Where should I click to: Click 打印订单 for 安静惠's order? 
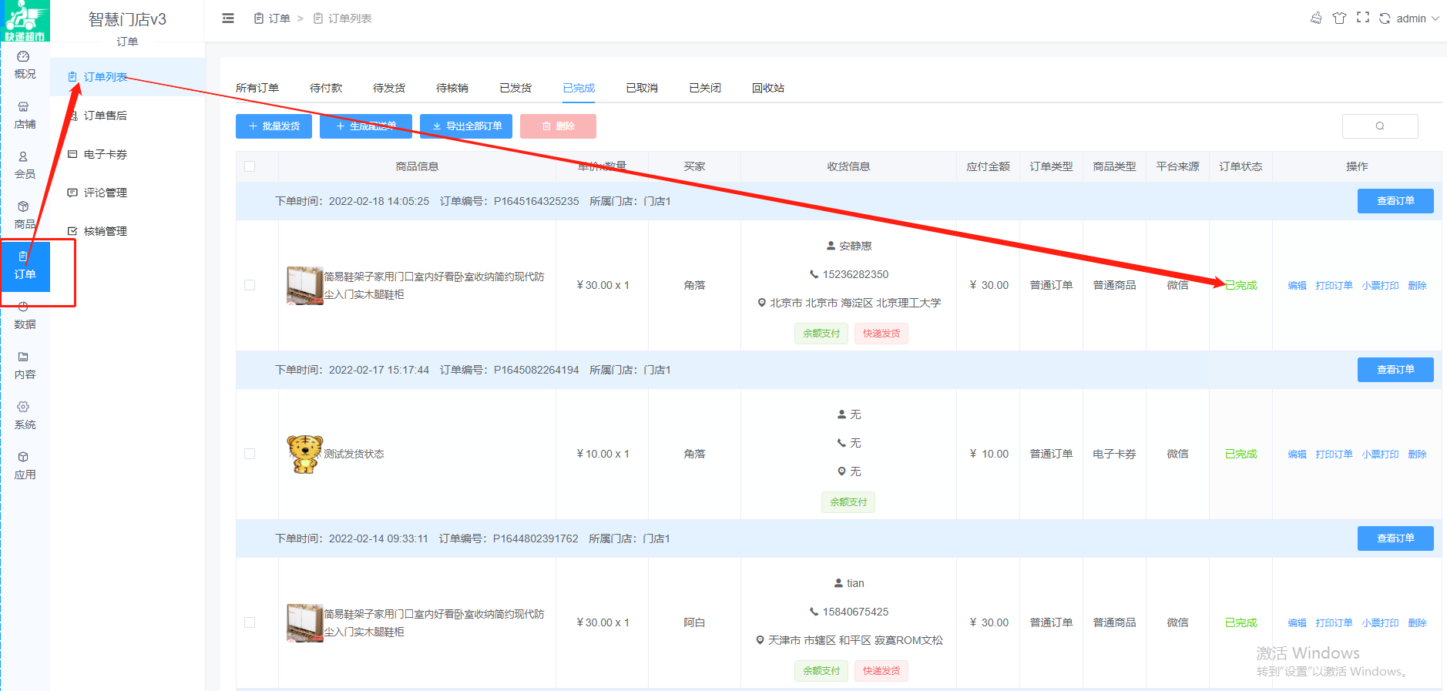[1335, 286]
